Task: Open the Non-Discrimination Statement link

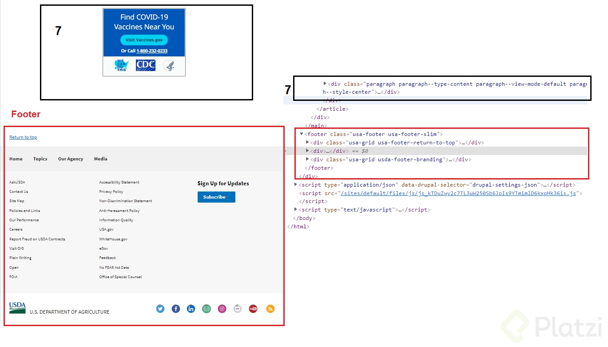Action: coord(126,201)
